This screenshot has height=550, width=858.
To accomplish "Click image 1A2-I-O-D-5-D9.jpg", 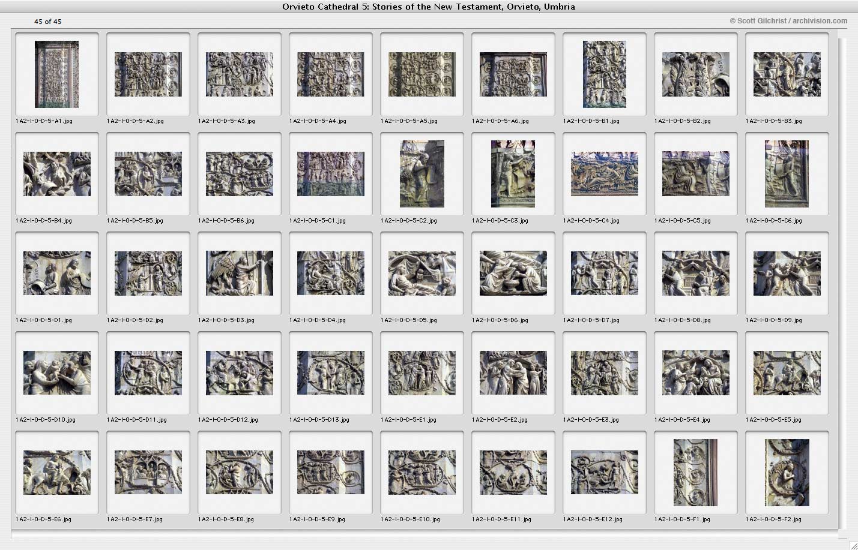I will (x=787, y=274).
